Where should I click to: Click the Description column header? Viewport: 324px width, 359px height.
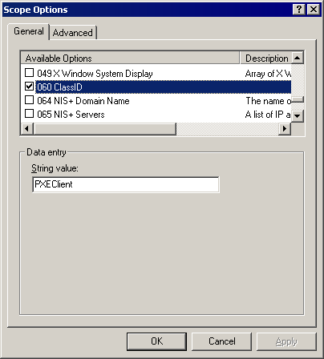pyautogui.click(x=265, y=58)
